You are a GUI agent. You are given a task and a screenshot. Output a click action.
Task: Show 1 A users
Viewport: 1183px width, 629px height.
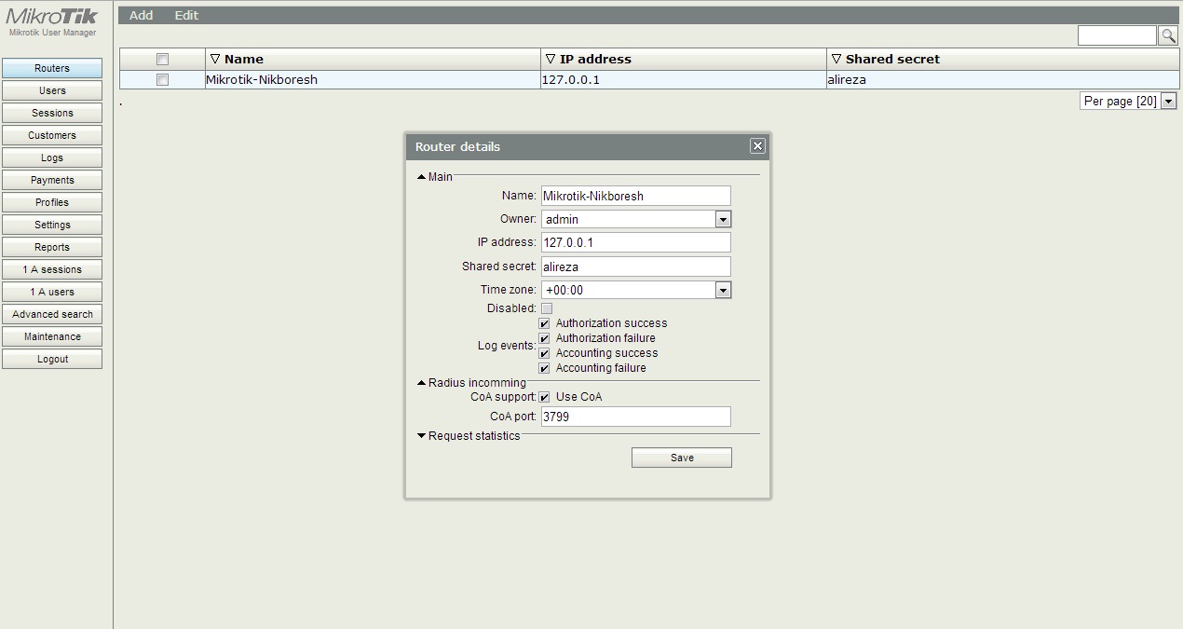click(52, 292)
